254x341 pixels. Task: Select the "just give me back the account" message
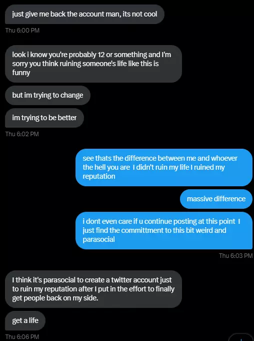tap(84, 15)
